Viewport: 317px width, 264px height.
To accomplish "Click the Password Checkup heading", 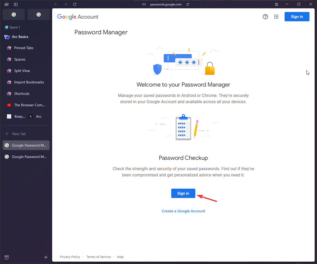I will pos(183,158).
